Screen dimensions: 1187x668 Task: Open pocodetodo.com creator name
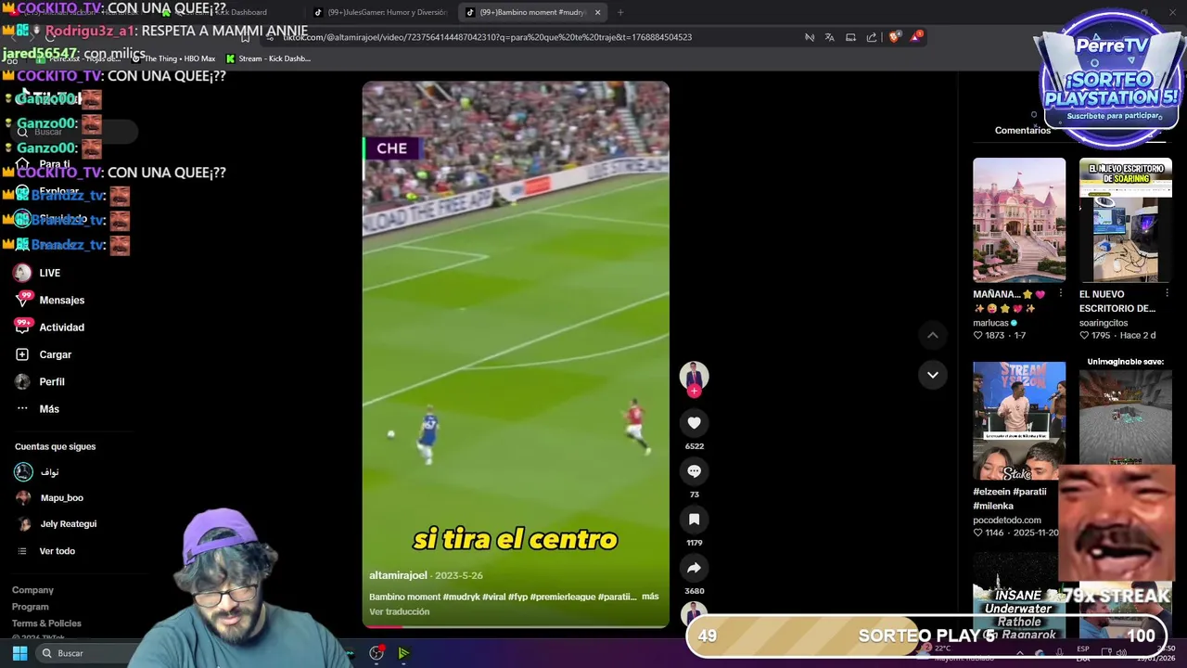pyautogui.click(x=1006, y=520)
